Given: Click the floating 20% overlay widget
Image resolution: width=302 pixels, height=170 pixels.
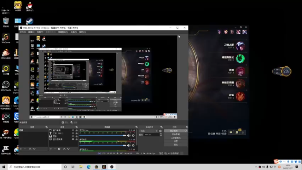Looking at the screenshot, I should coord(282,71).
